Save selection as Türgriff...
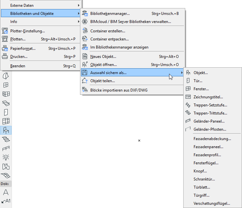This screenshot has height=208, width=242. point(212,195)
